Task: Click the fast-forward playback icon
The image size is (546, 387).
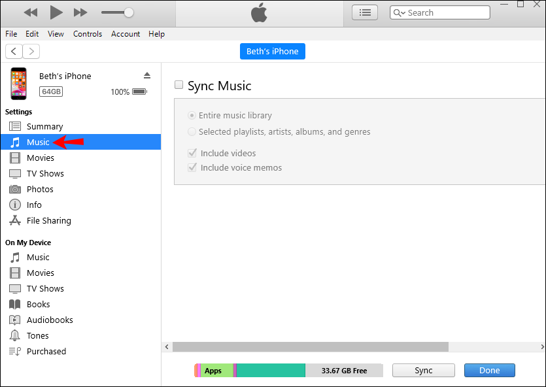Action: click(80, 13)
